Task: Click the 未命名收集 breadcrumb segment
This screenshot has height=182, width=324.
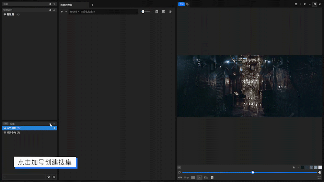Action: pyautogui.click(x=87, y=12)
